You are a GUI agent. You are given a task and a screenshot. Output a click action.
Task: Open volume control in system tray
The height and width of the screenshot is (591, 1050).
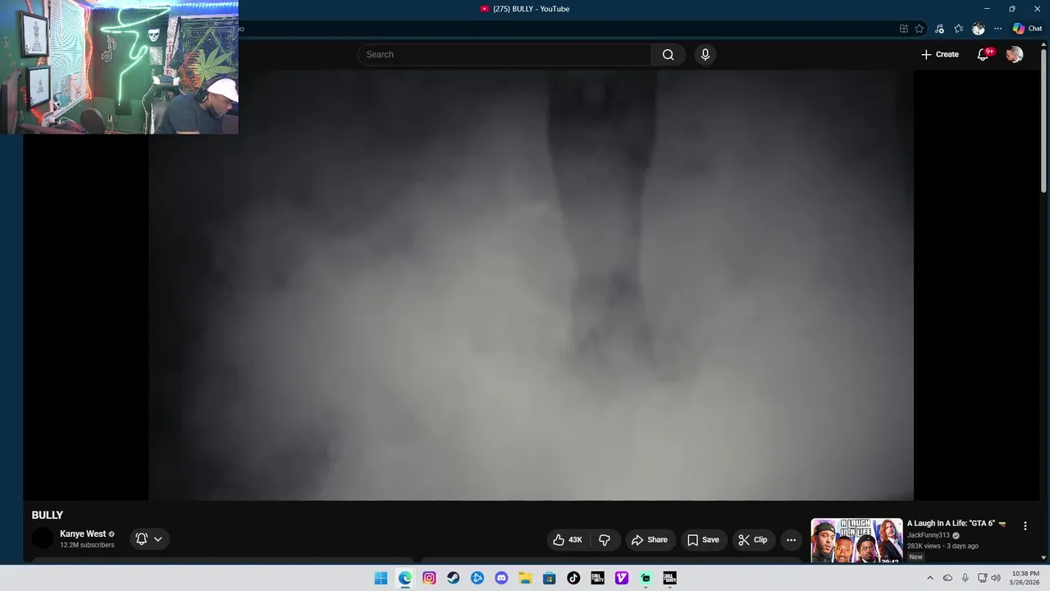coord(996,578)
